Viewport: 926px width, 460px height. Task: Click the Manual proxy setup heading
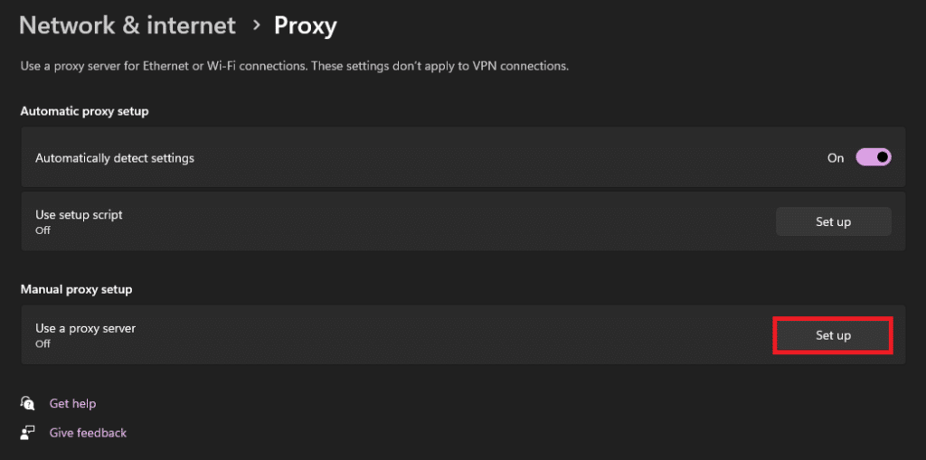pos(76,289)
